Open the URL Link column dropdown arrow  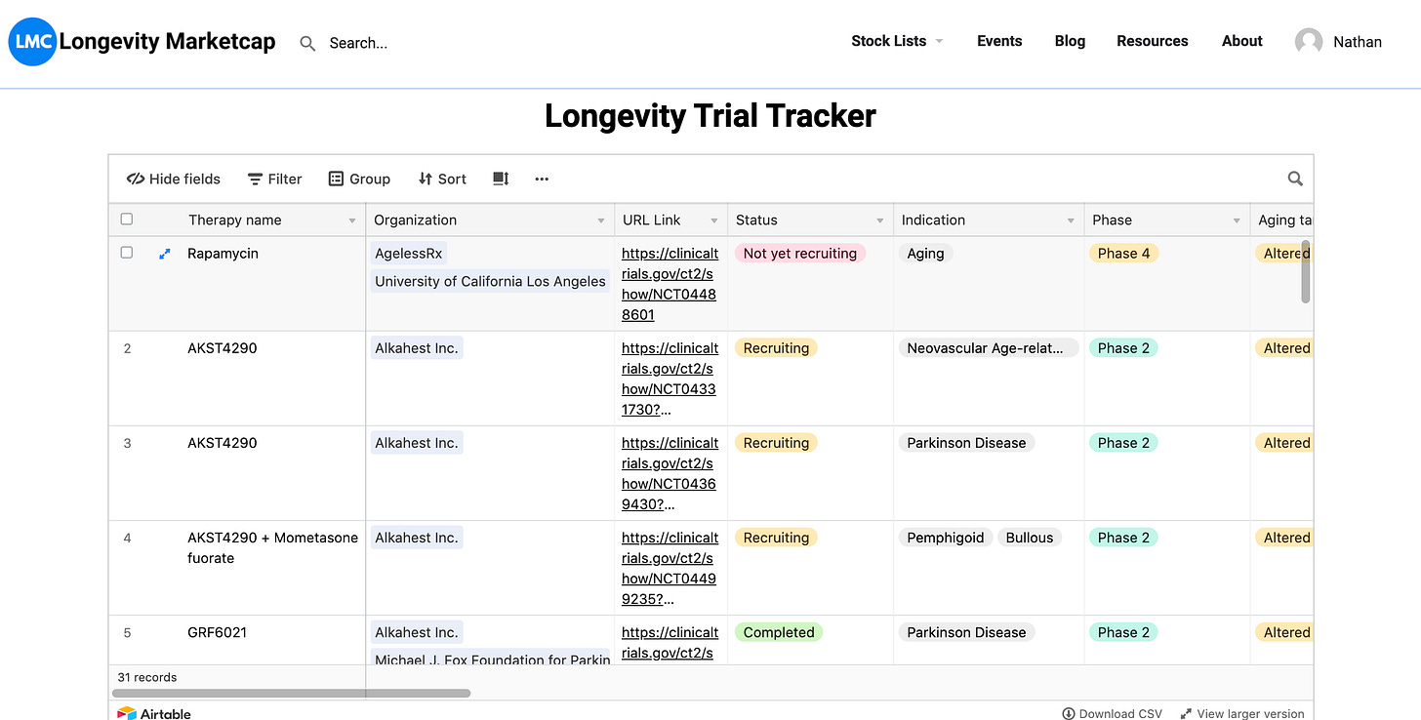(x=714, y=220)
